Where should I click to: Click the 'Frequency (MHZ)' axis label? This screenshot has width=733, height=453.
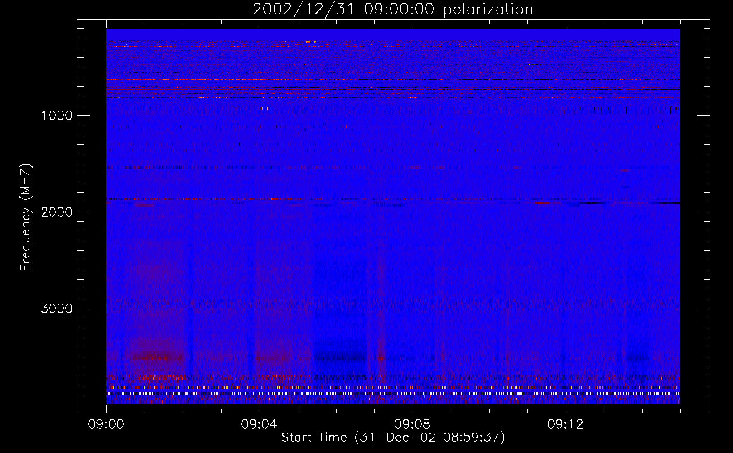click(x=26, y=217)
